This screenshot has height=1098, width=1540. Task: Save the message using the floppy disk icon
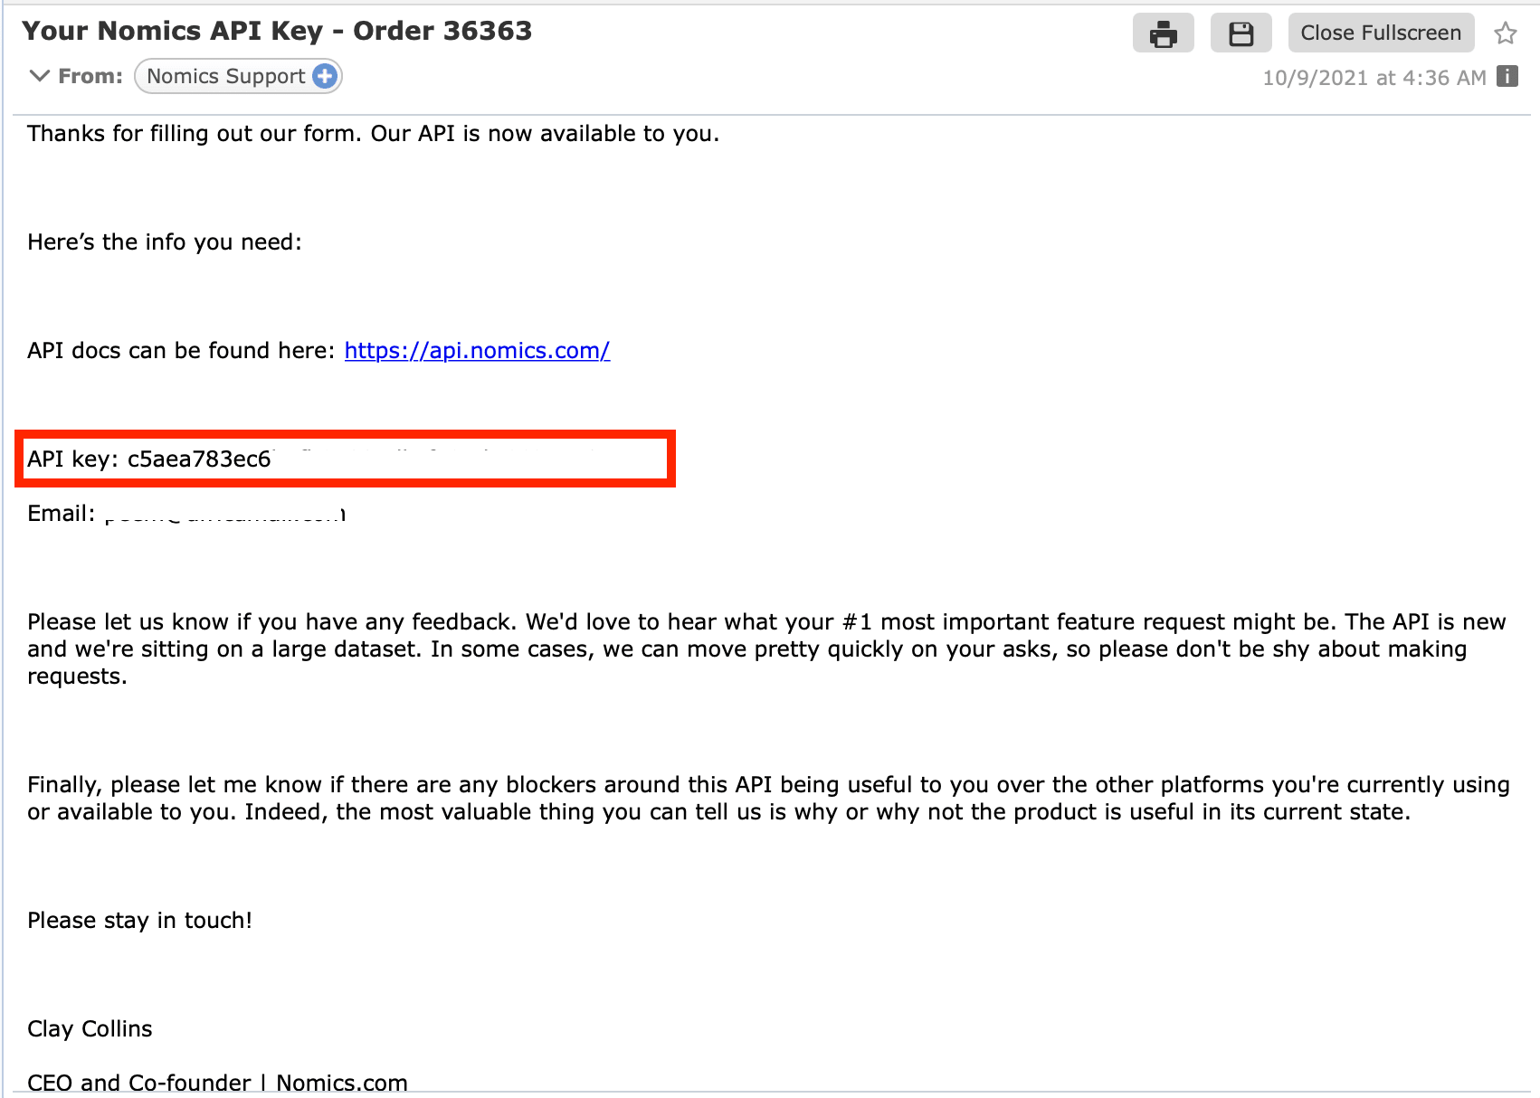click(1241, 33)
